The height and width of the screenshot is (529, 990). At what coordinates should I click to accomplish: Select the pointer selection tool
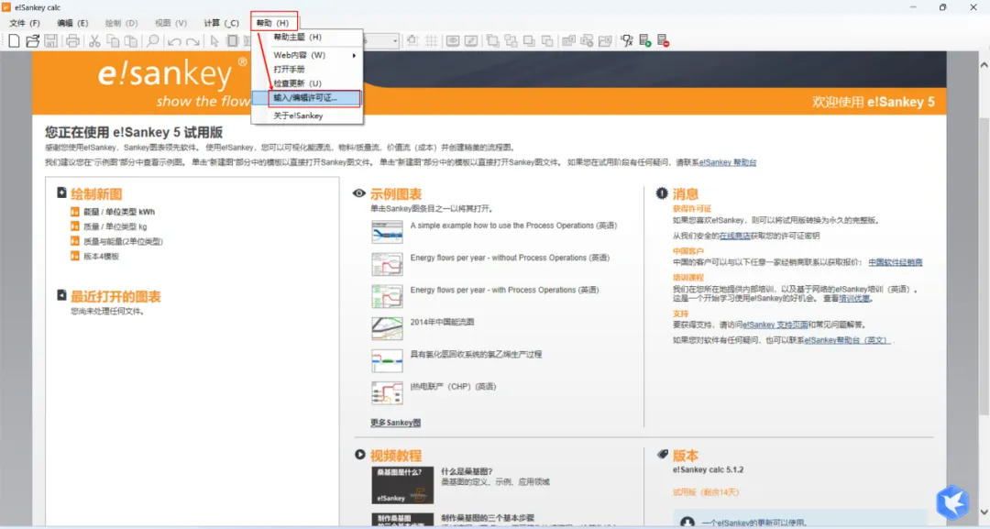coord(214,41)
